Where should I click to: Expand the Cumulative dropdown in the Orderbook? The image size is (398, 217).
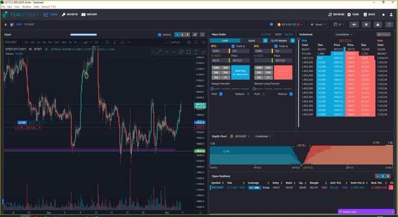[x=344, y=34]
